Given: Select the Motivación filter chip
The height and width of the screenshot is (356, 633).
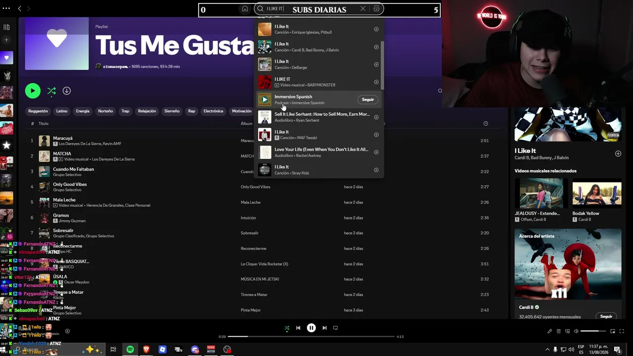Looking at the screenshot, I should [242, 111].
